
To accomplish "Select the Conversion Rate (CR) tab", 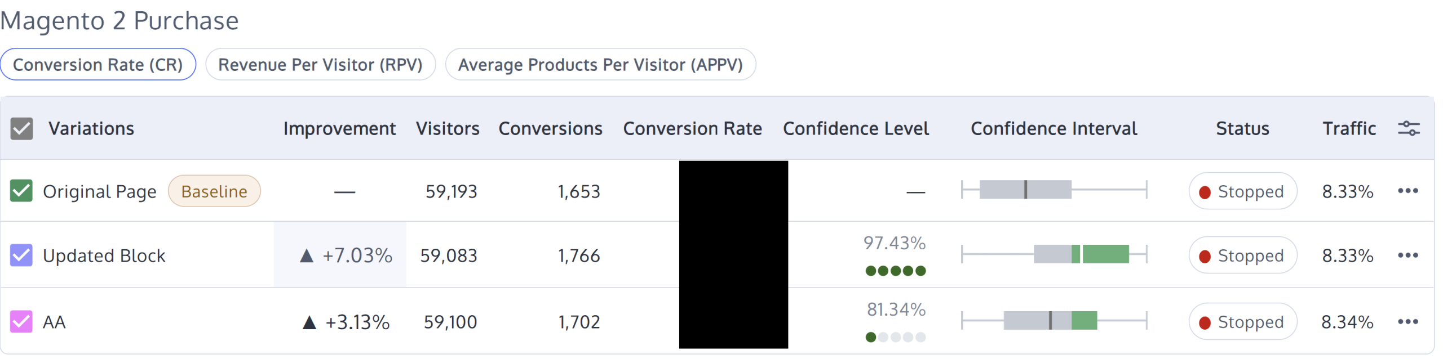I will click(x=98, y=65).
